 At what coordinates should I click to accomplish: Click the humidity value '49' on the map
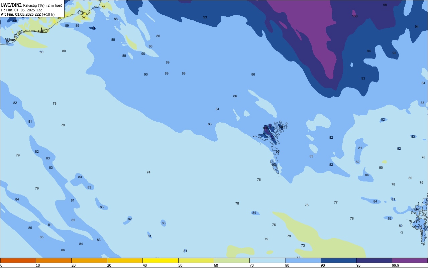pyautogui.click(x=59, y=18)
